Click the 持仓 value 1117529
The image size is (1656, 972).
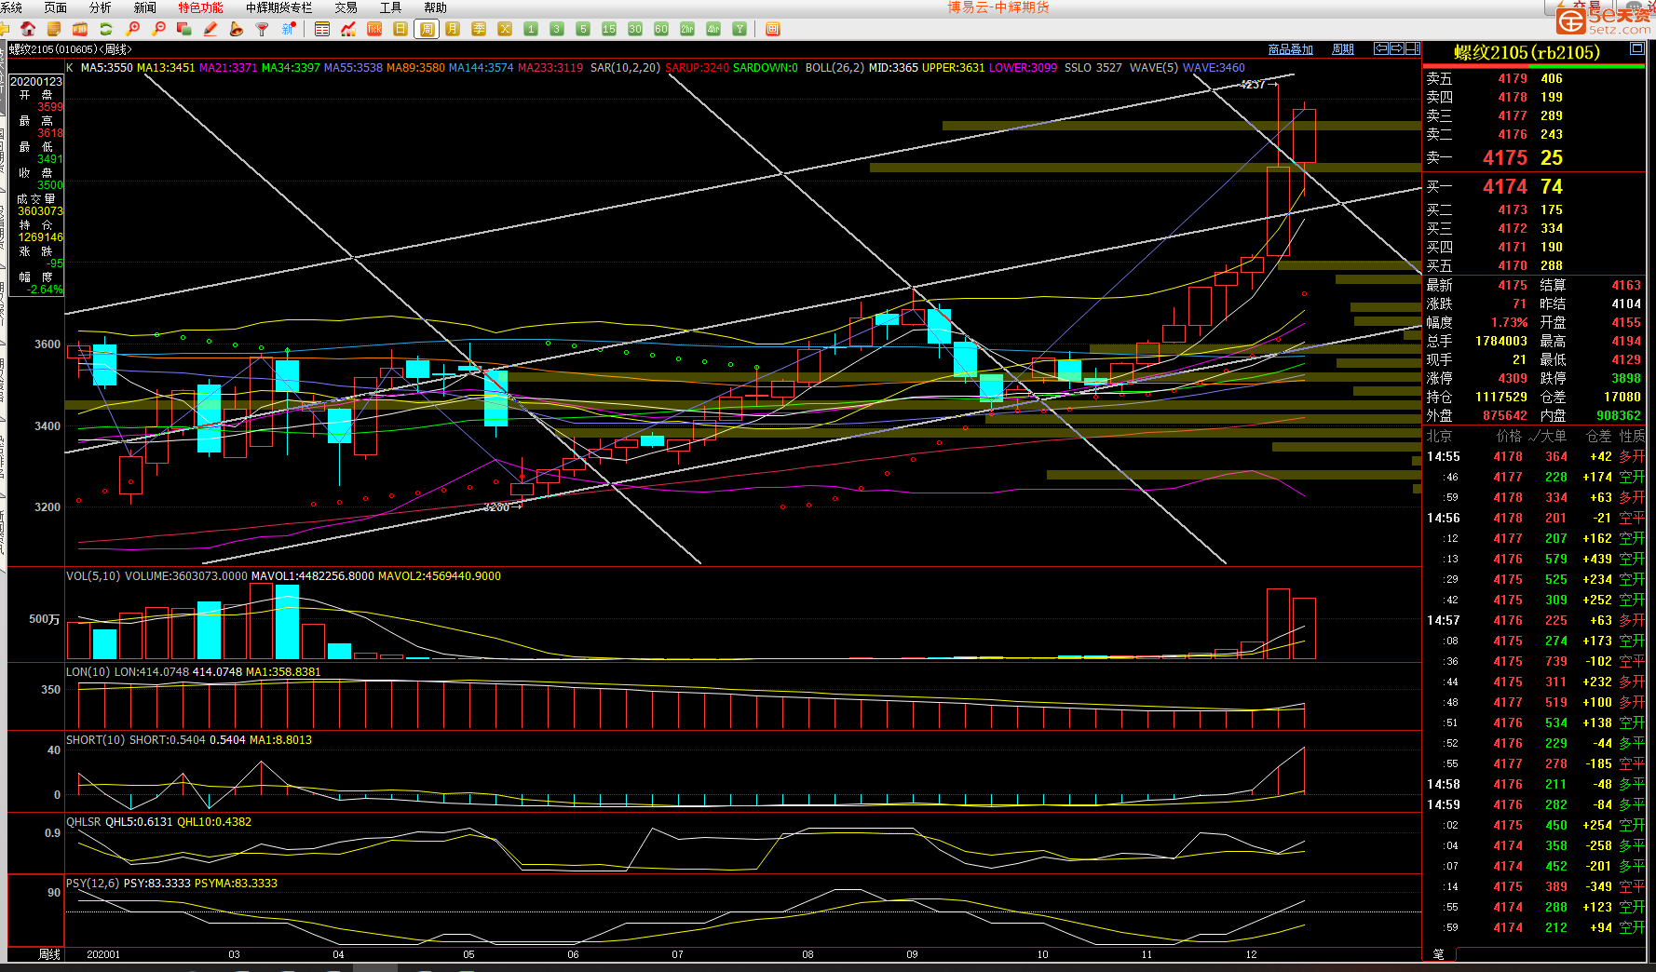pos(1500,398)
